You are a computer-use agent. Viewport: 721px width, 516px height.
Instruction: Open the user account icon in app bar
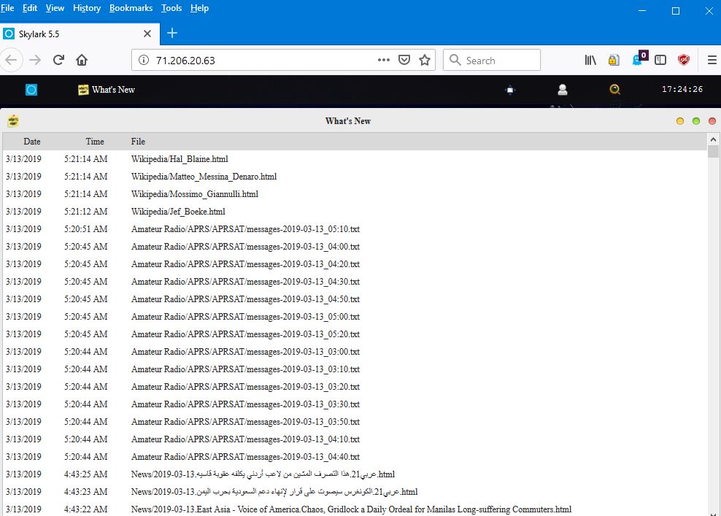click(563, 90)
